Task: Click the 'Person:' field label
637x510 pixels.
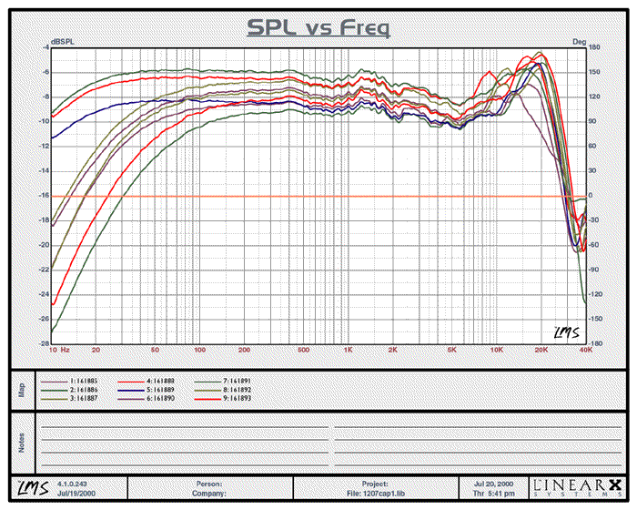Action: pos(208,484)
